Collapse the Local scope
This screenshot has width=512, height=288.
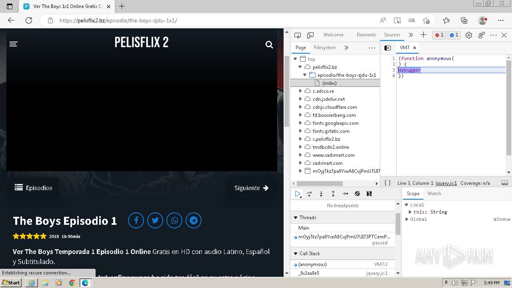pyautogui.click(x=406, y=204)
